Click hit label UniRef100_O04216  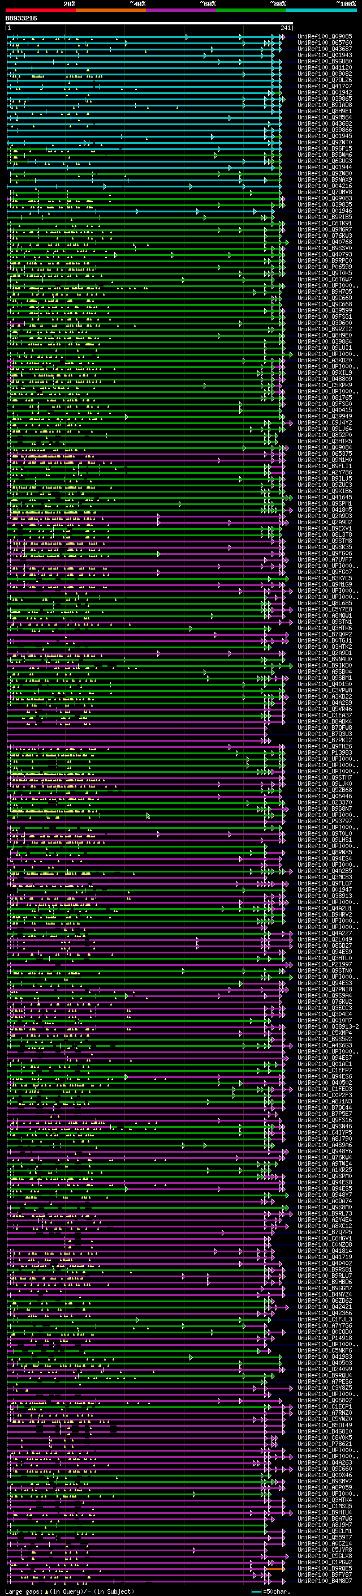point(325,186)
